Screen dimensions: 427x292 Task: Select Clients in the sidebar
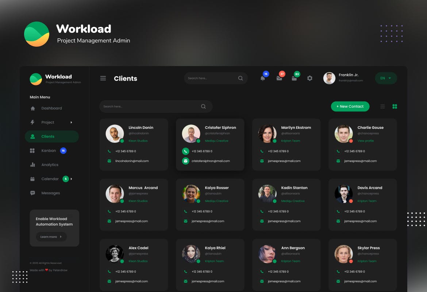click(x=52, y=137)
